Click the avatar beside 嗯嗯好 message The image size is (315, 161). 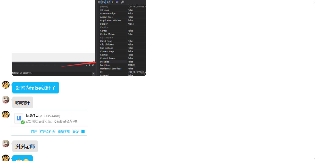pyautogui.click(x=6, y=100)
